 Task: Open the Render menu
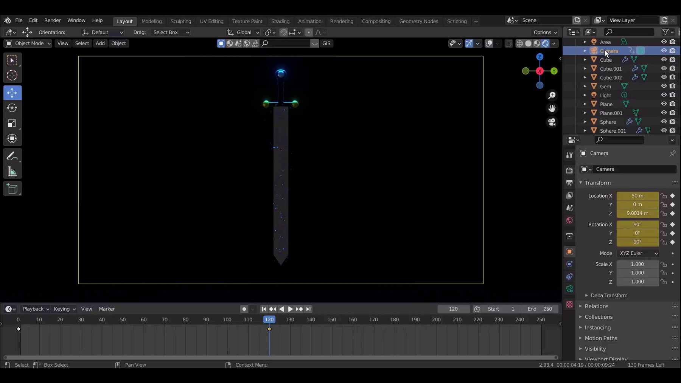53,20
